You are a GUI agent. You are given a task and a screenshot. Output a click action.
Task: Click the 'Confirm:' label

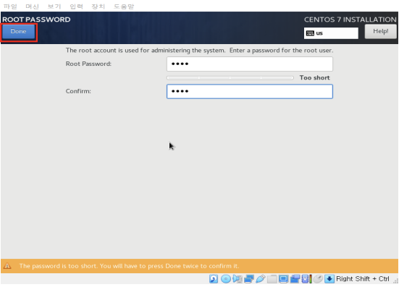tap(78, 91)
